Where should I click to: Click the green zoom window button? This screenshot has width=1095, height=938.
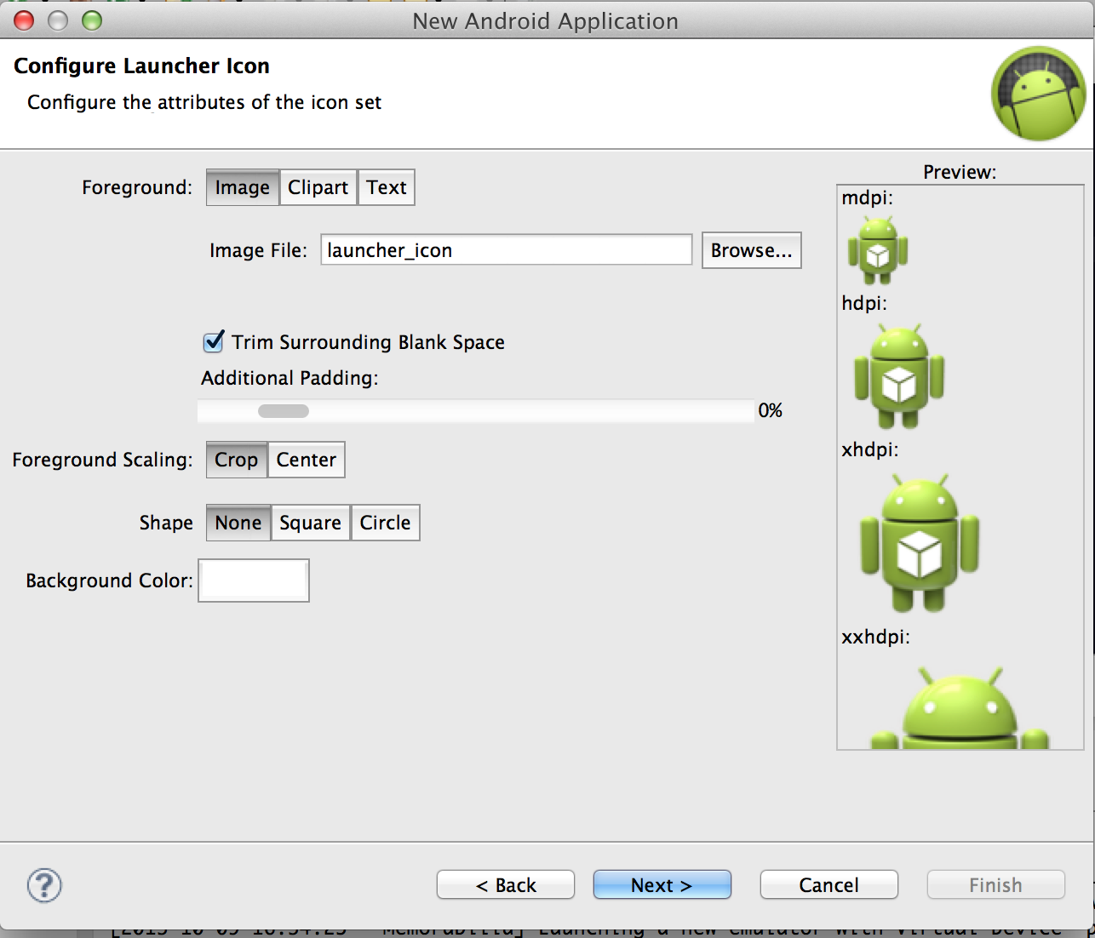(92, 20)
